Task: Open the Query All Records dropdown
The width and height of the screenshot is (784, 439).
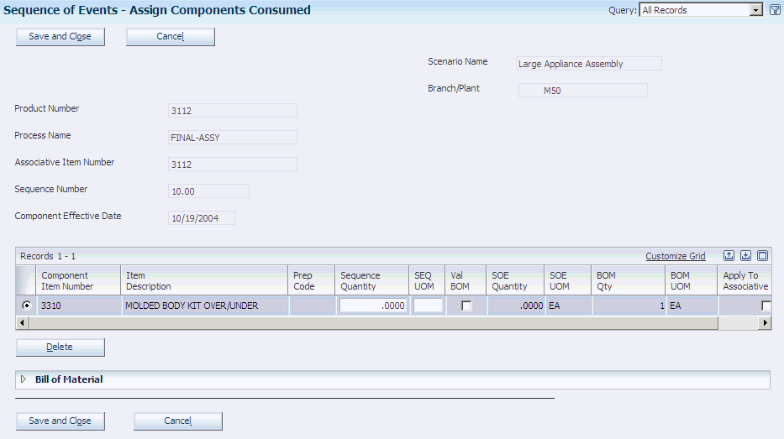Action: 756,10
